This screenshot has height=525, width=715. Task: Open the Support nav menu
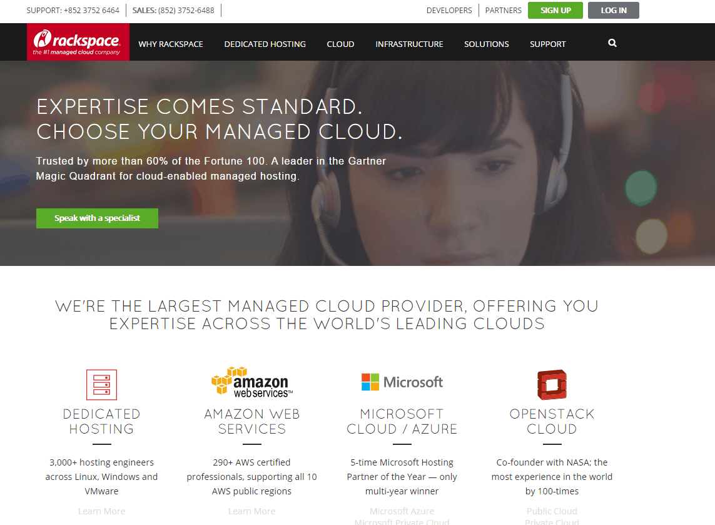(x=547, y=44)
